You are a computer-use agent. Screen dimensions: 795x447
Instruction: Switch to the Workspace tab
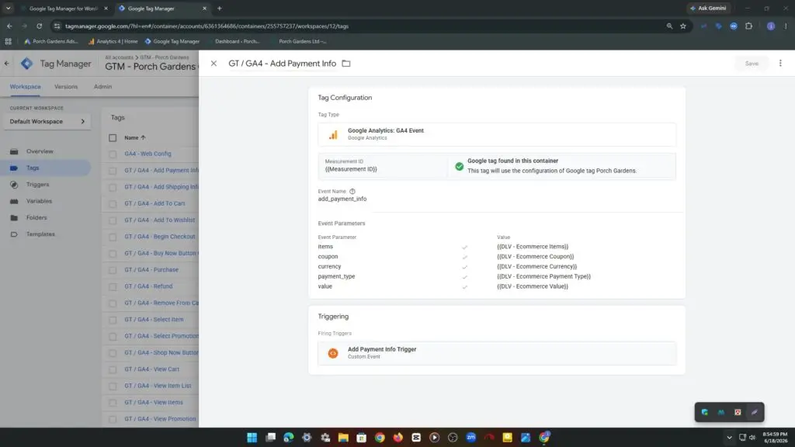tap(26, 87)
